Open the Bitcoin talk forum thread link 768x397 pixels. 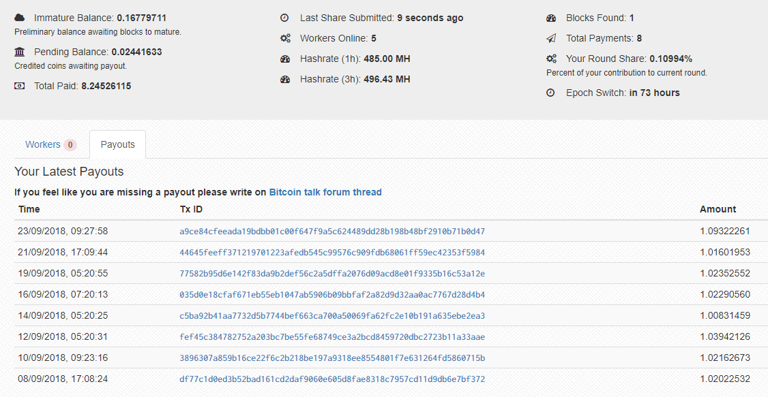tap(325, 192)
